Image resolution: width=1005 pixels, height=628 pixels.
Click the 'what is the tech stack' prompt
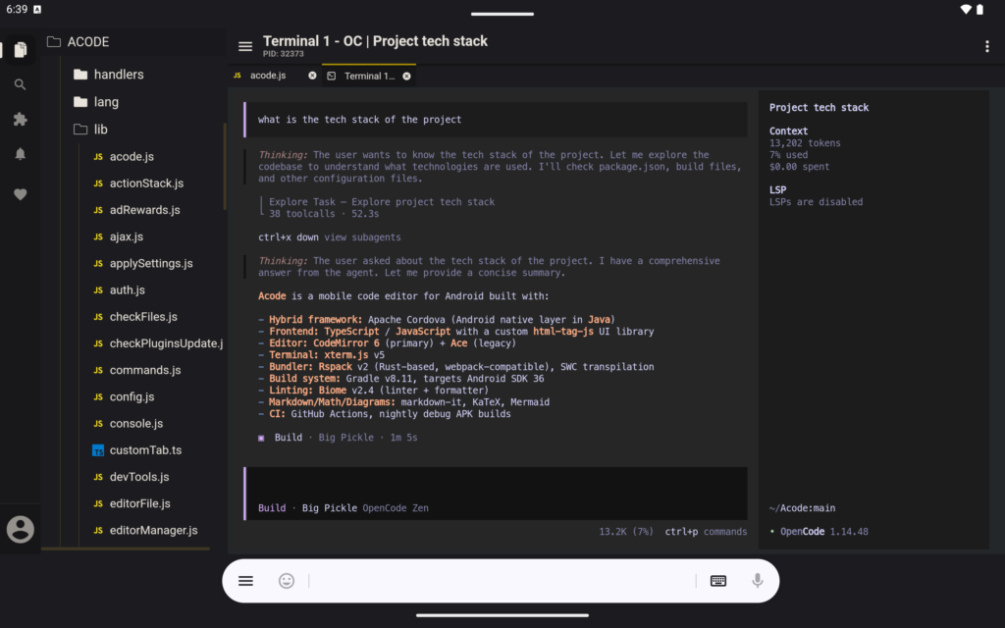496,119
